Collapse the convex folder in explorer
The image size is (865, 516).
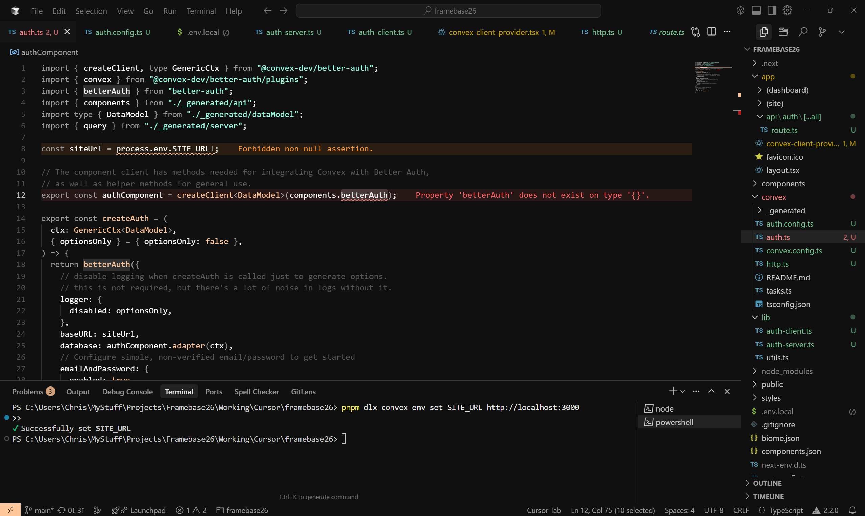tap(773, 197)
